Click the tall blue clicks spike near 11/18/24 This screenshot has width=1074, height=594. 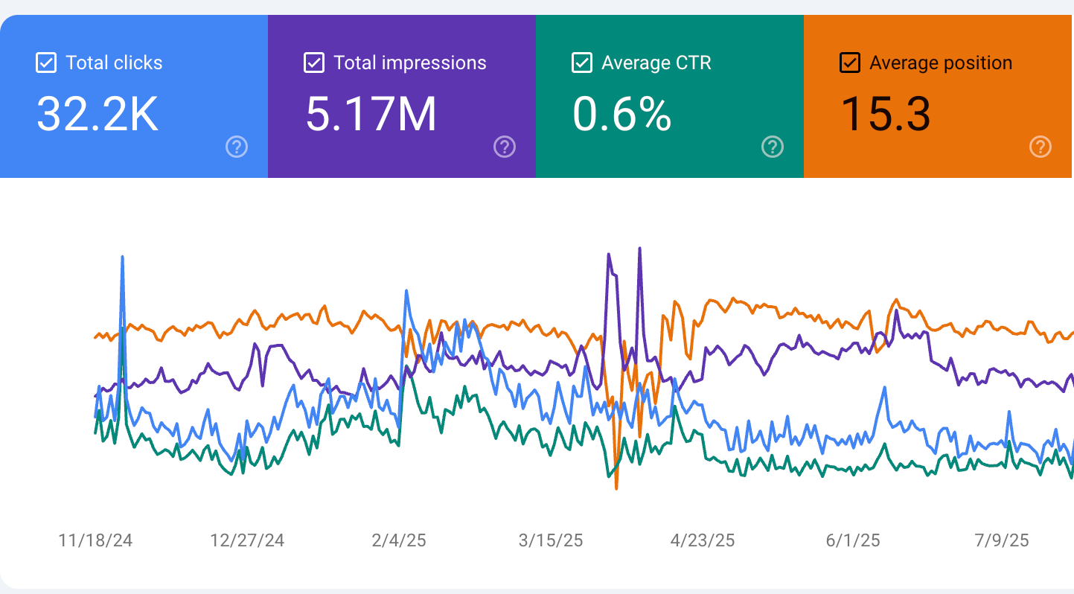click(122, 258)
